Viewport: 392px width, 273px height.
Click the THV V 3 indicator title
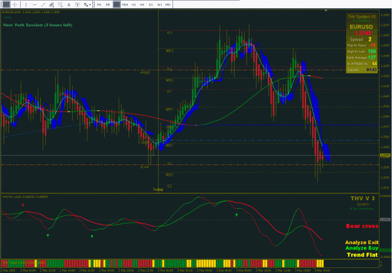click(x=363, y=198)
